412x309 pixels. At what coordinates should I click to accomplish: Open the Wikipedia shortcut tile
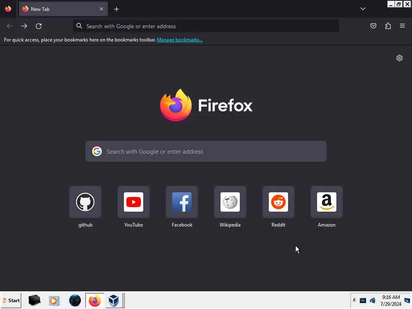coord(230,202)
